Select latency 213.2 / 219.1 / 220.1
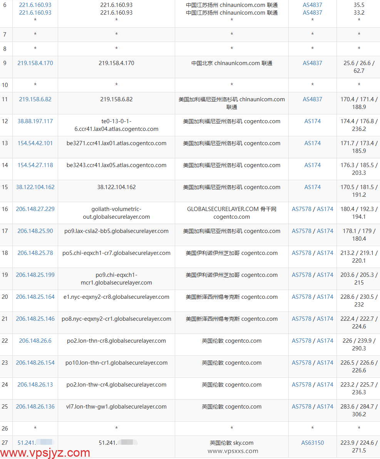Screen dimensions: 380x459 [x=359, y=257]
